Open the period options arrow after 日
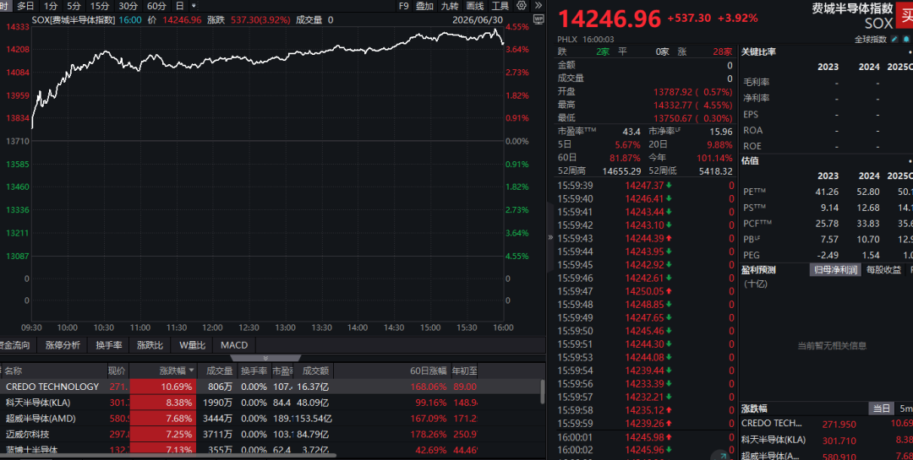The width and height of the screenshot is (913, 460). click(194, 6)
